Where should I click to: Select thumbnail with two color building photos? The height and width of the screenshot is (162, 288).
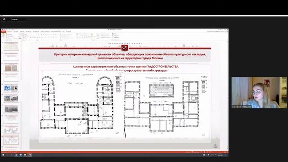click(11, 99)
